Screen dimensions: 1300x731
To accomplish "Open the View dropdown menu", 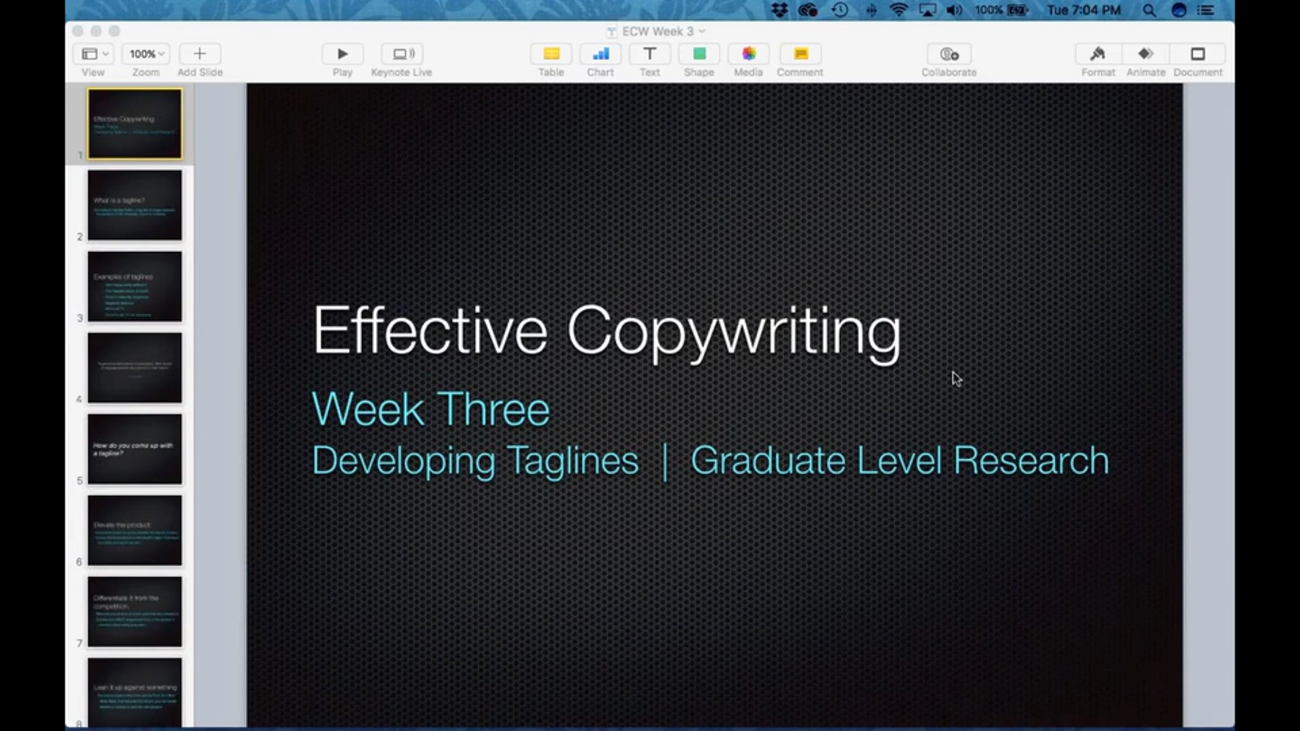I will click(x=94, y=54).
